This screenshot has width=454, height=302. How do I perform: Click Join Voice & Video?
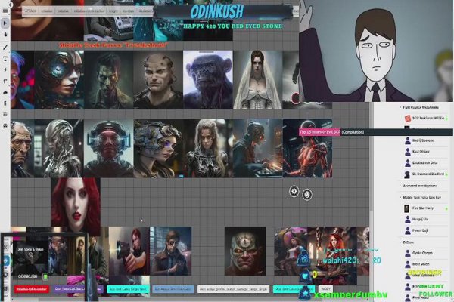pyautogui.click(x=30, y=249)
